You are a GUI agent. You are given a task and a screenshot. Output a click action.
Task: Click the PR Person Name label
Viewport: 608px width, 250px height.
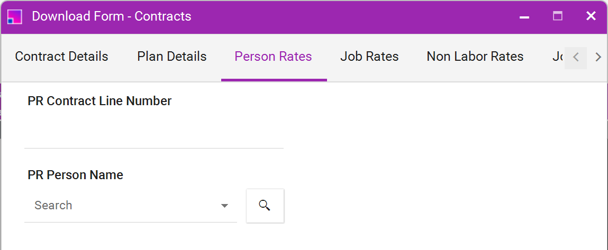[x=76, y=175]
